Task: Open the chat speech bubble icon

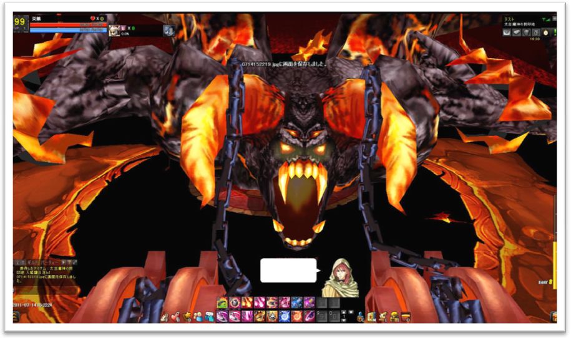Action: tap(210, 317)
